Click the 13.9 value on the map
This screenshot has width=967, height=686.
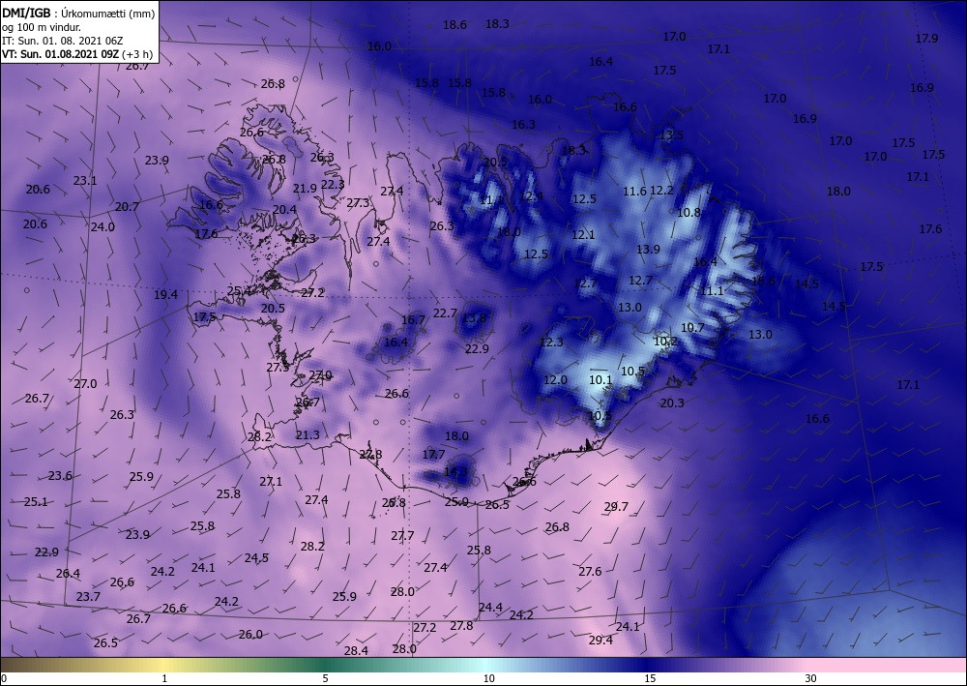pyautogui.click(x=648, y=249)
